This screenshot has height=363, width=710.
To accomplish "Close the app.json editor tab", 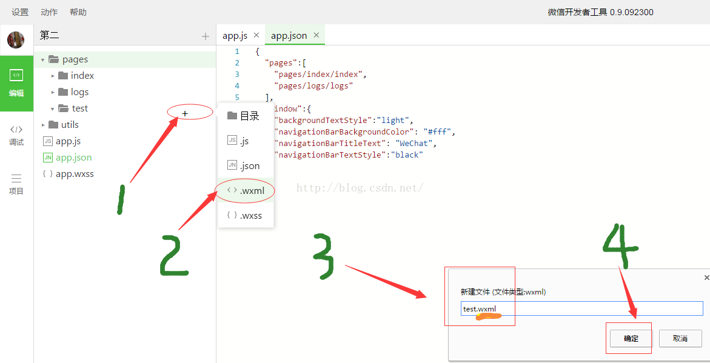I will tap(316, 35).
